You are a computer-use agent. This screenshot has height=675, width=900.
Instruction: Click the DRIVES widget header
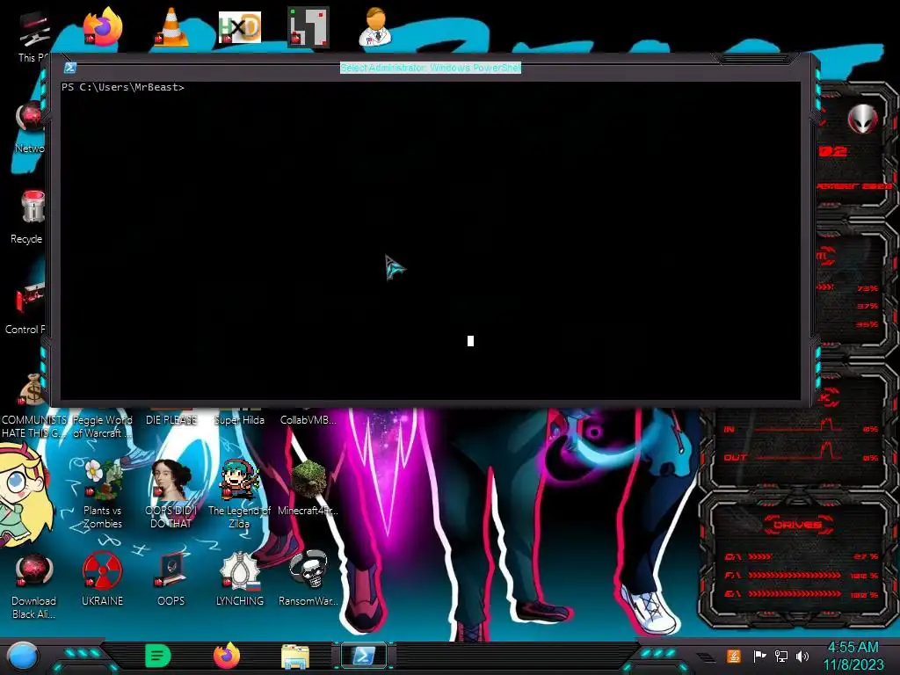click(x=798, y=525)
